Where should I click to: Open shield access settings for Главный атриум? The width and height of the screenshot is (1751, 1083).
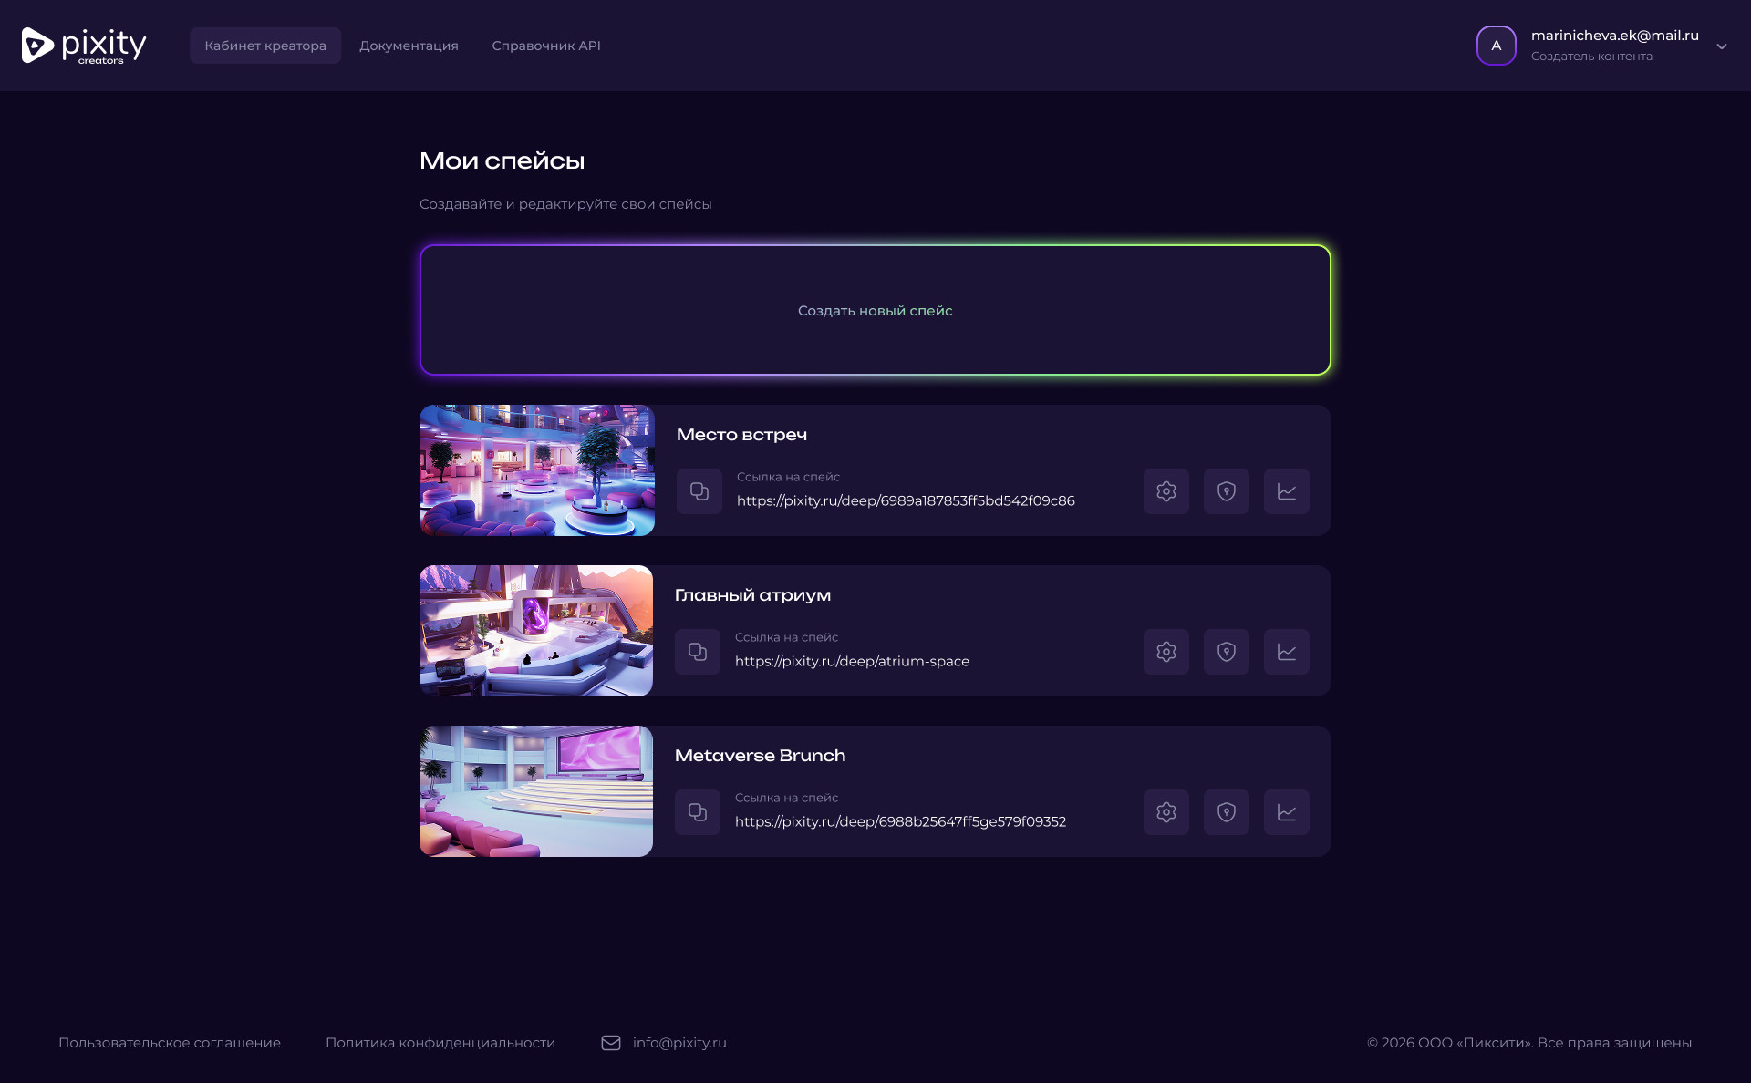point(1226,652)
